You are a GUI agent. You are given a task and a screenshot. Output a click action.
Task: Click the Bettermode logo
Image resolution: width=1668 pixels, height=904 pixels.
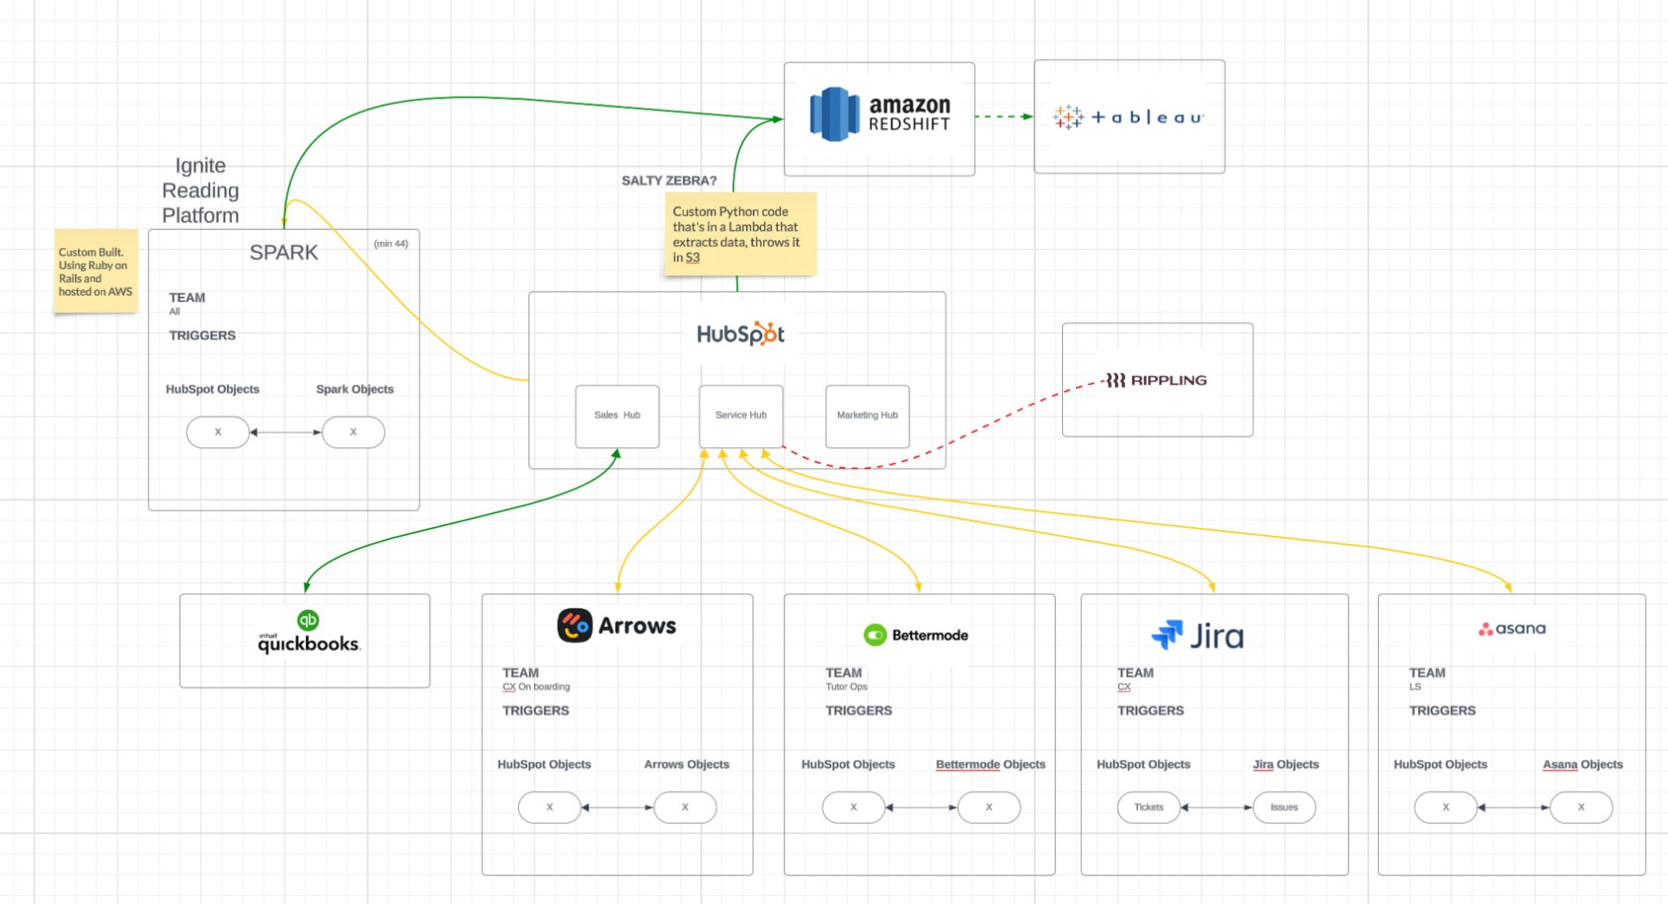click(x=915, y=634)
